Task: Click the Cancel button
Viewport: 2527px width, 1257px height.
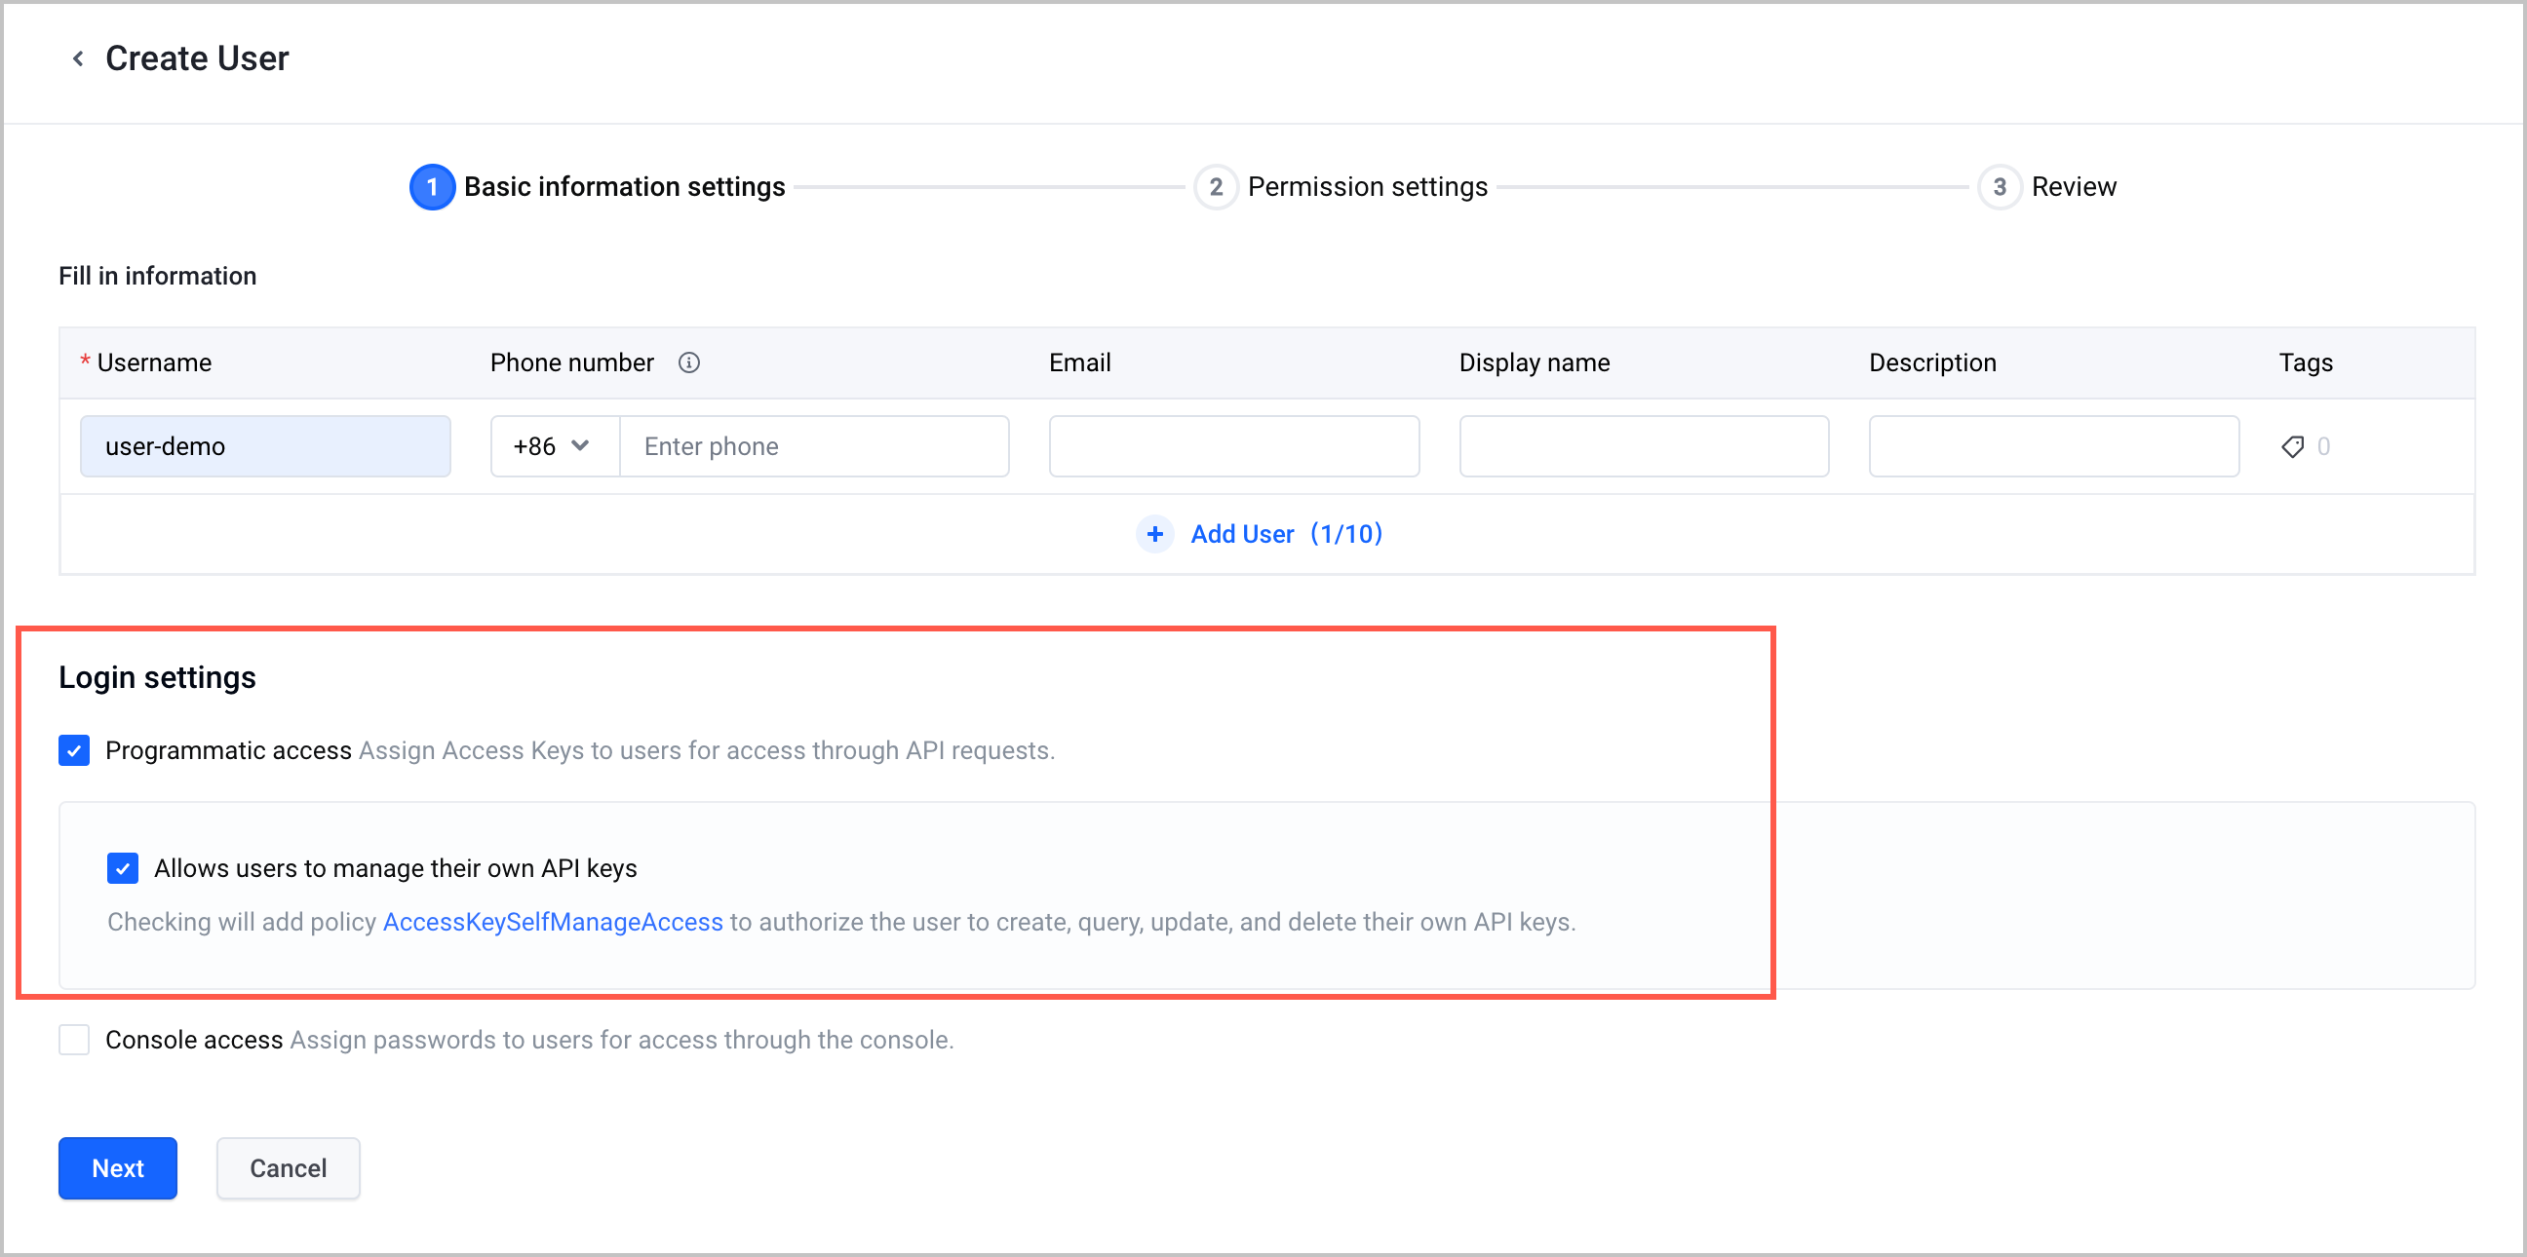Action: 289,1168
